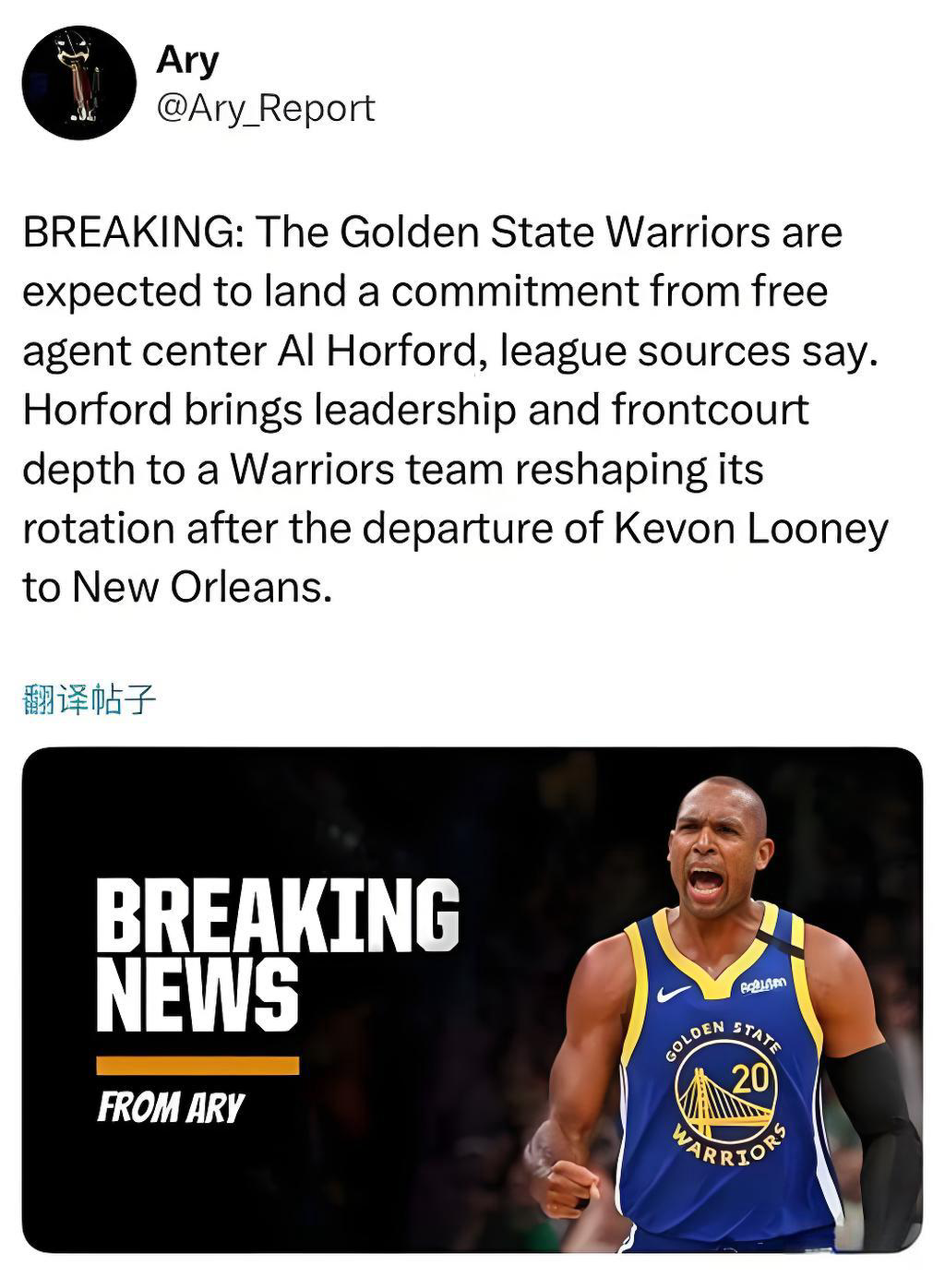Click the orange bar under Breaking News
The height and width of the screenshot is (1277, 945).
tap(197, 1066)
